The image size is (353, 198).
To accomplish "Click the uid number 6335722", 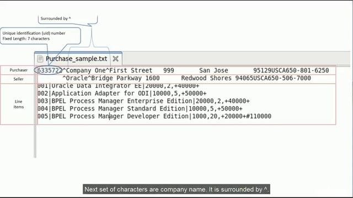I will click(50, 70).
